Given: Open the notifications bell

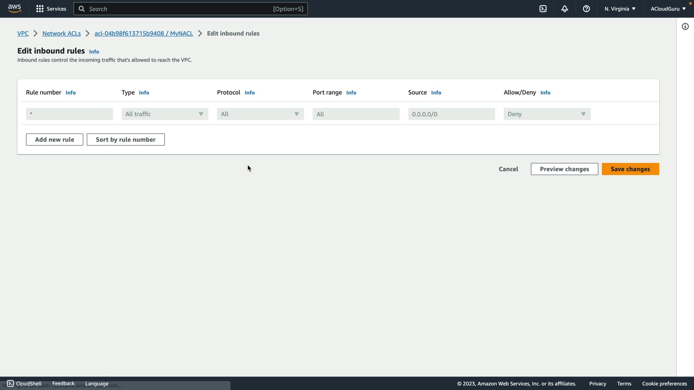Looking at the screenshot, I should 565,9.
